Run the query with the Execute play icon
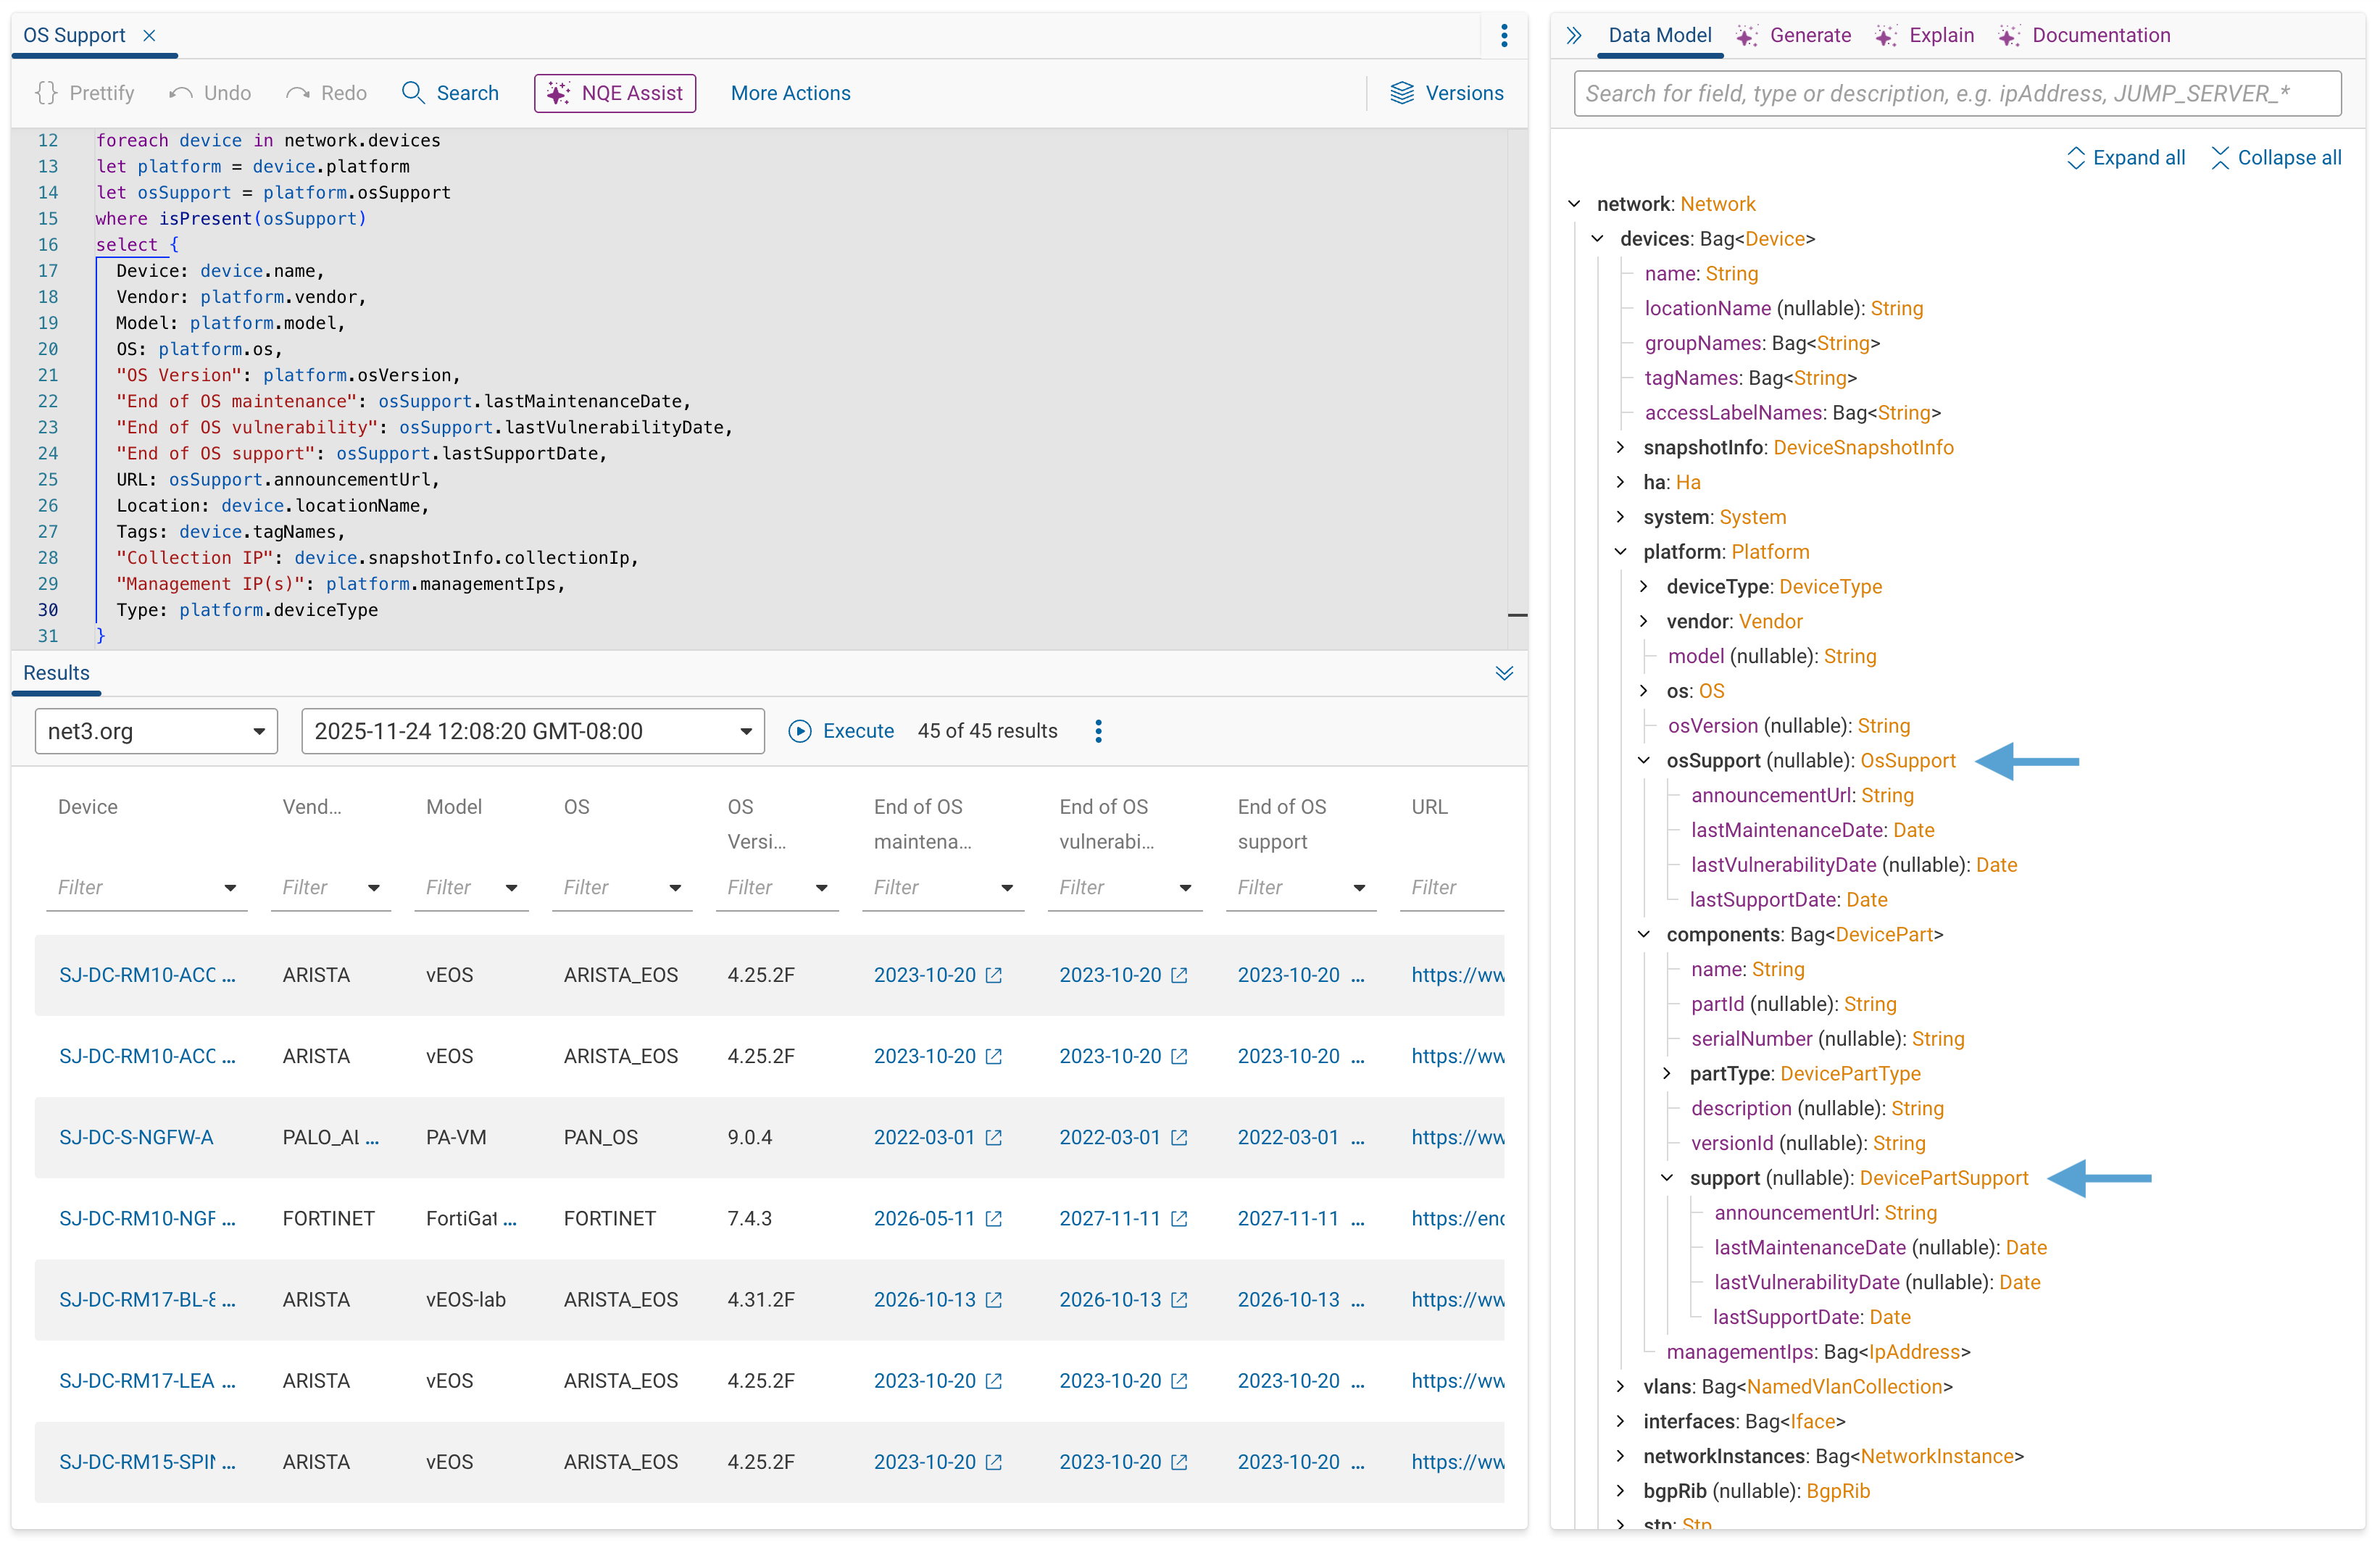The height and width of the screenshot is (1545, 2380). coord(801,731)
